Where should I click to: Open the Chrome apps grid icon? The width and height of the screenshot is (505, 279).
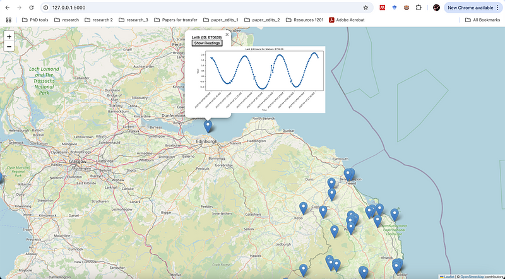[9, 20]
